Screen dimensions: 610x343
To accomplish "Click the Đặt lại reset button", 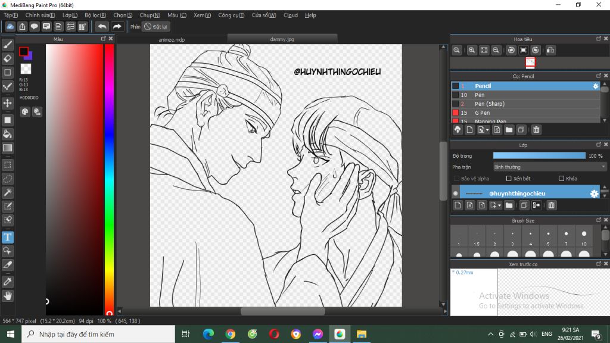I will coord(156,26).
